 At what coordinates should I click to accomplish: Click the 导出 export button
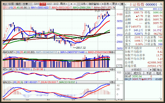[x=159, y=70]
